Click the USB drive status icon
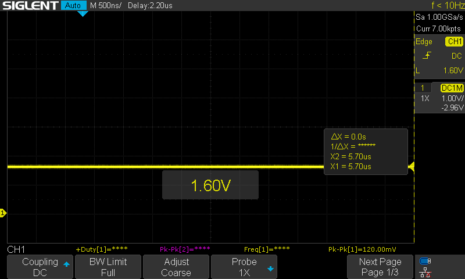This screenshot has height=279, width=465. pos(425,261)
